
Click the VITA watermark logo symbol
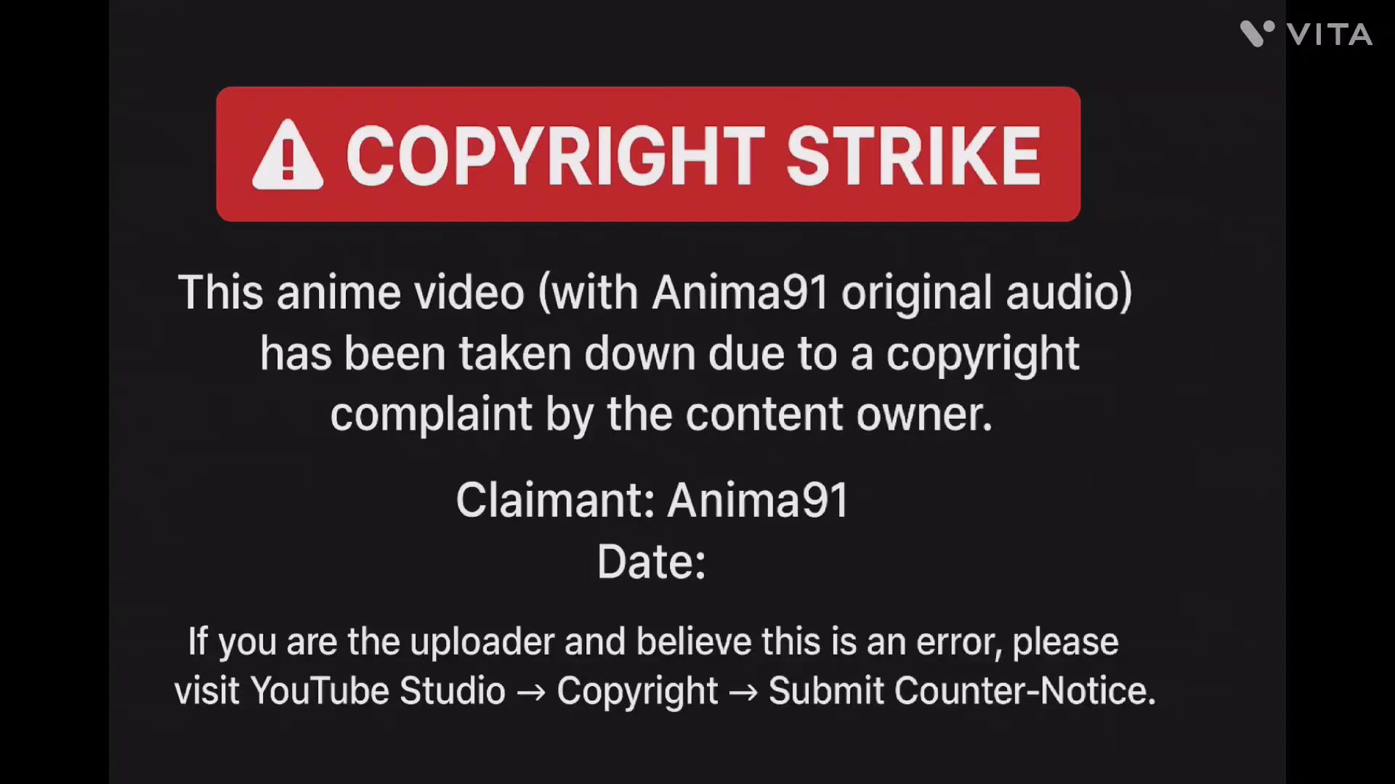coord(1257,33)
